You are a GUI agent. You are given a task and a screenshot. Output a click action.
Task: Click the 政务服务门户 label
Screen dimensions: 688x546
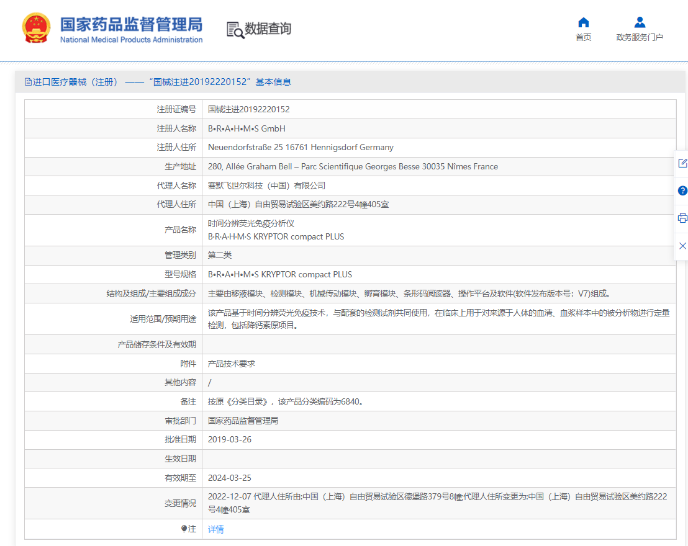click(x=640, y=37)
